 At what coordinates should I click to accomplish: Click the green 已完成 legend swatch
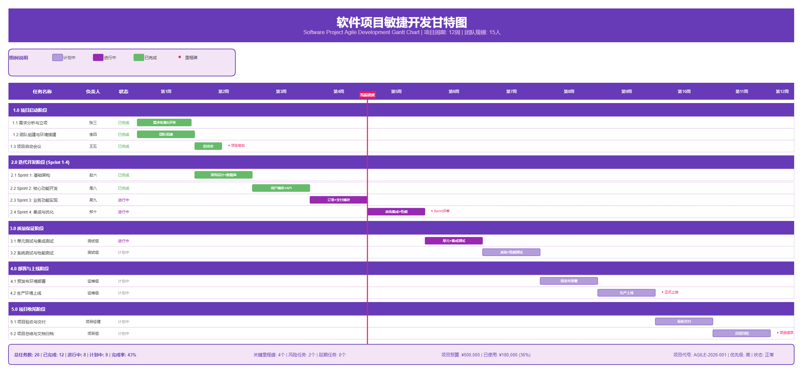click(x=139, y=57)
